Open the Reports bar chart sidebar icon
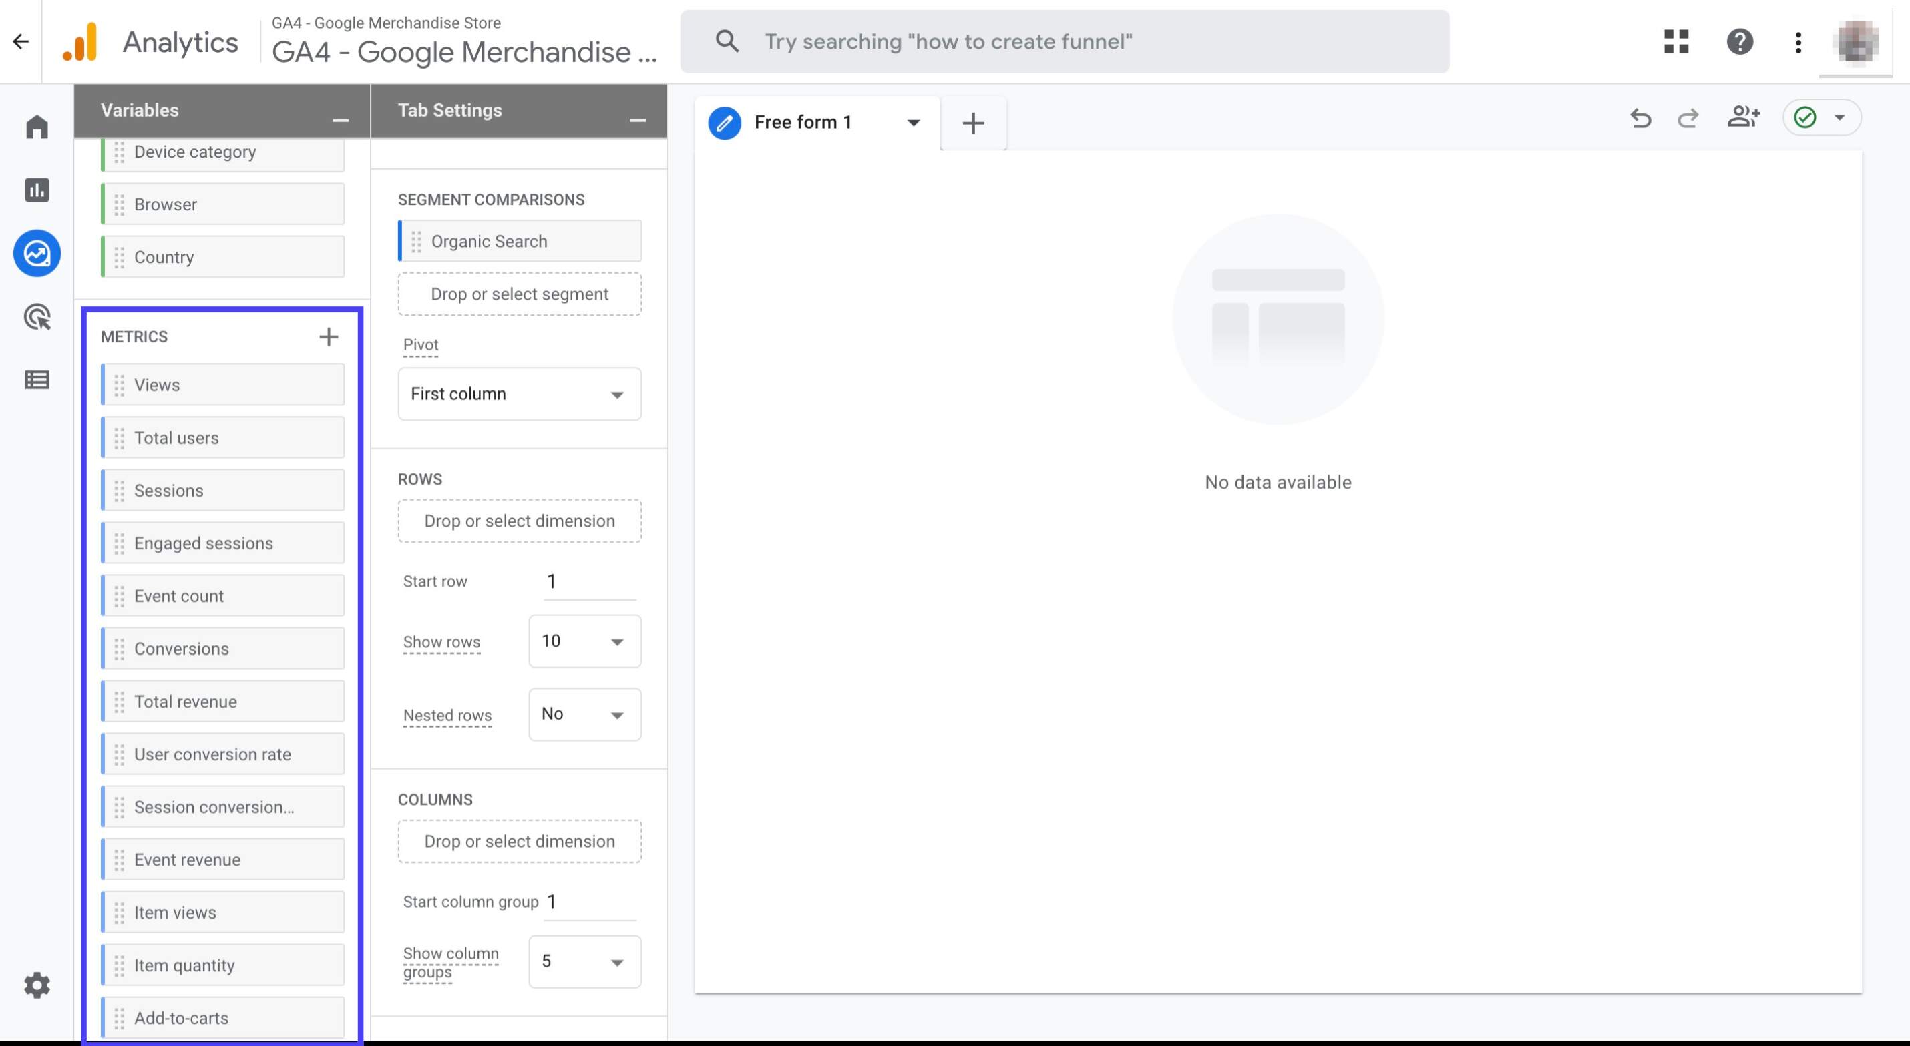This screenshot has height=1046, width=1910. point(37,190)
